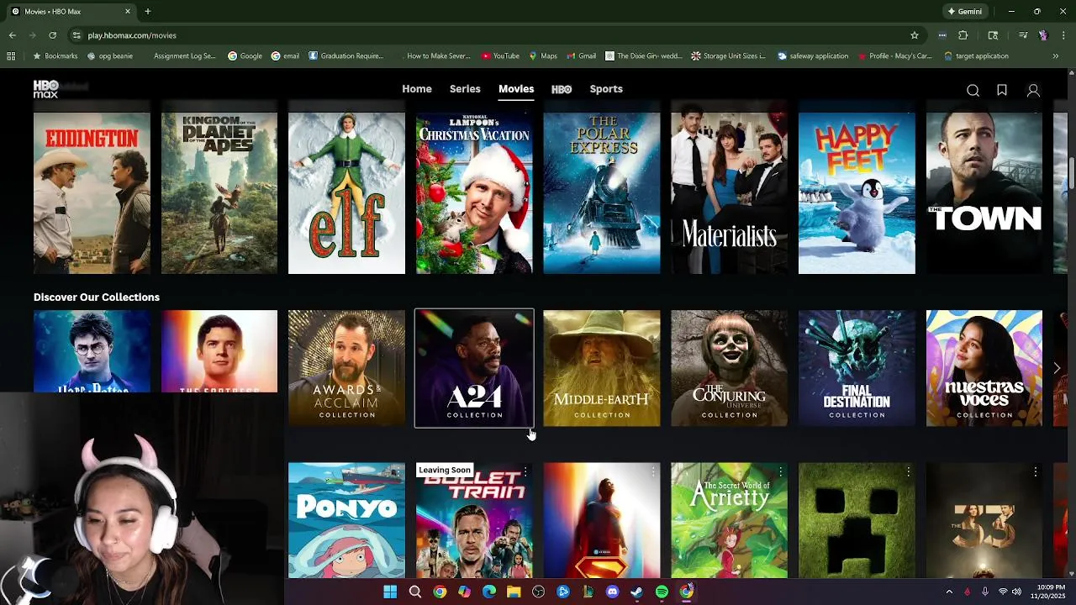Open Steam from the taskbar

636,592
